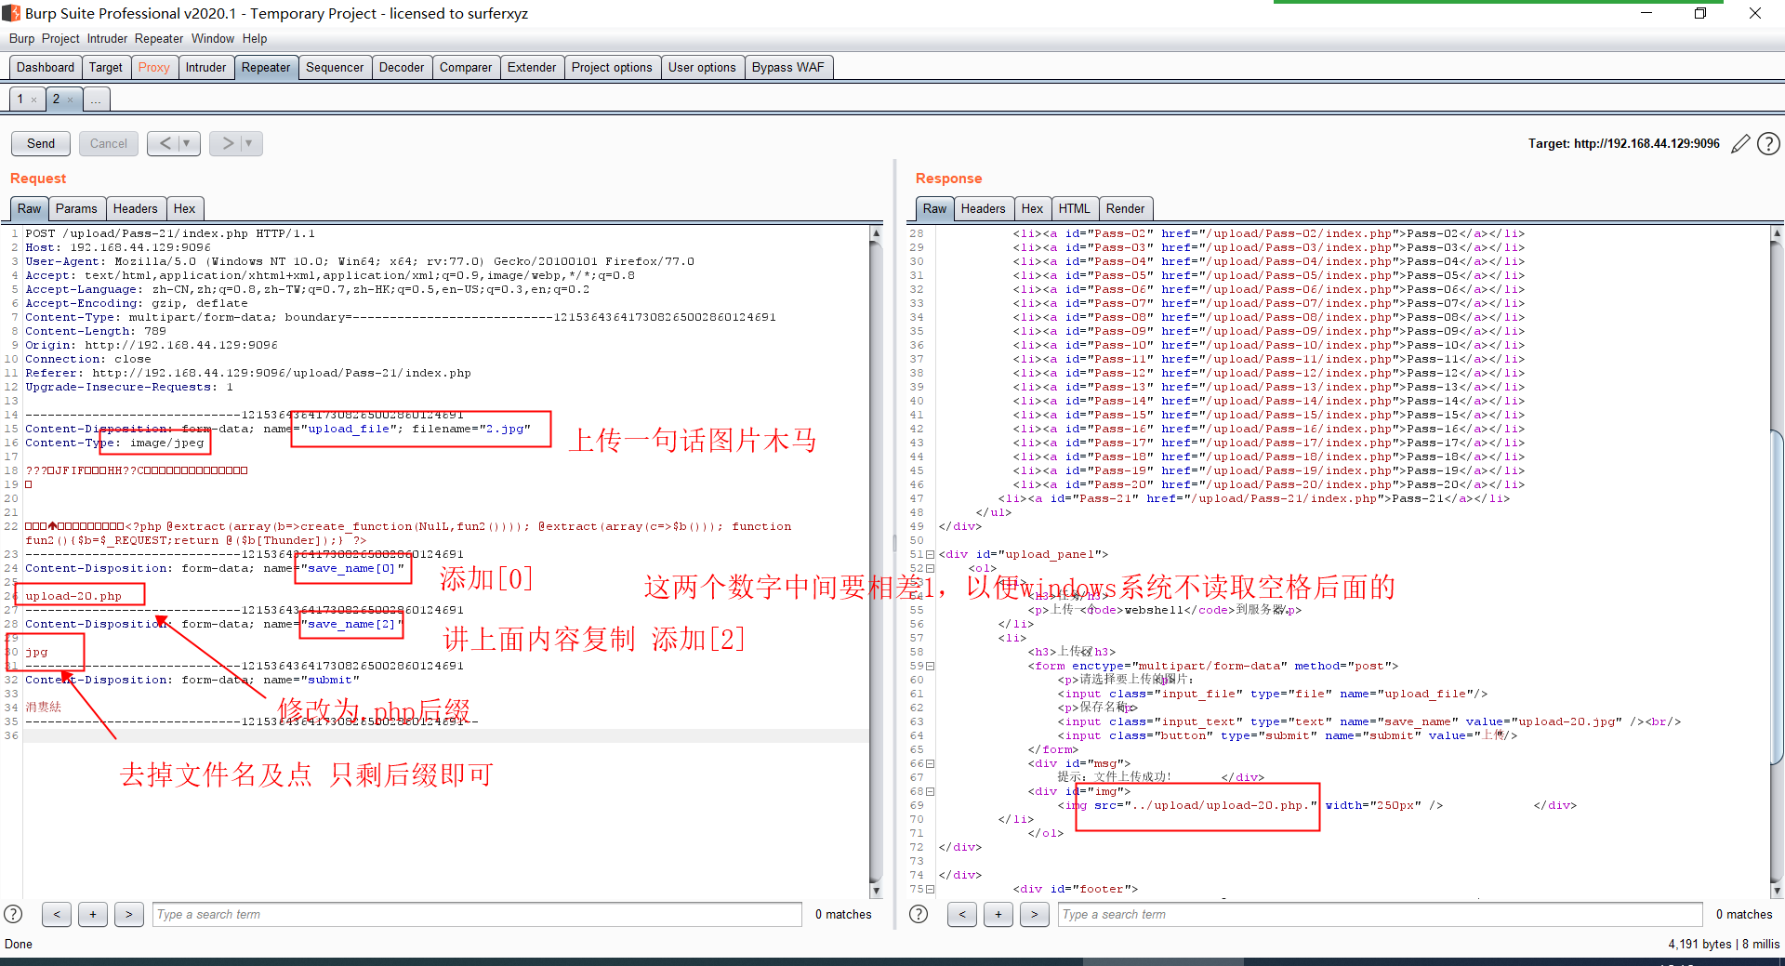
Task: Collapse the img div at line 68
Action: point(931,791)
